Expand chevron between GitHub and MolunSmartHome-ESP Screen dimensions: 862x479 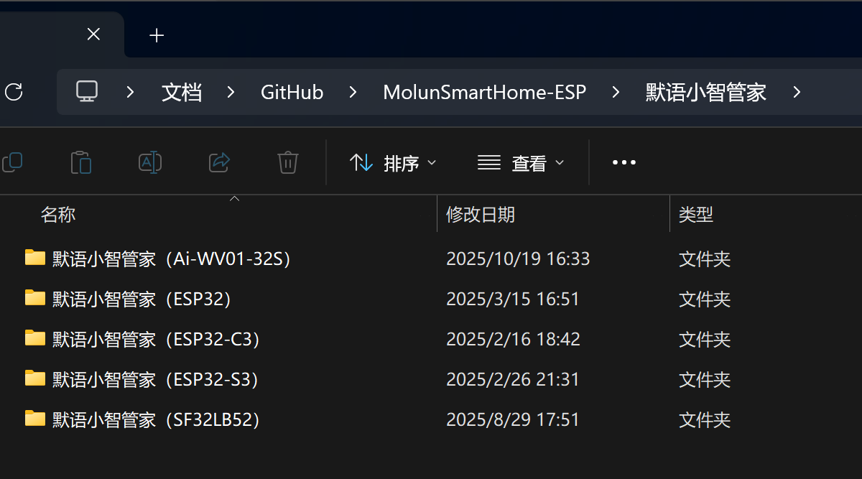353,92
